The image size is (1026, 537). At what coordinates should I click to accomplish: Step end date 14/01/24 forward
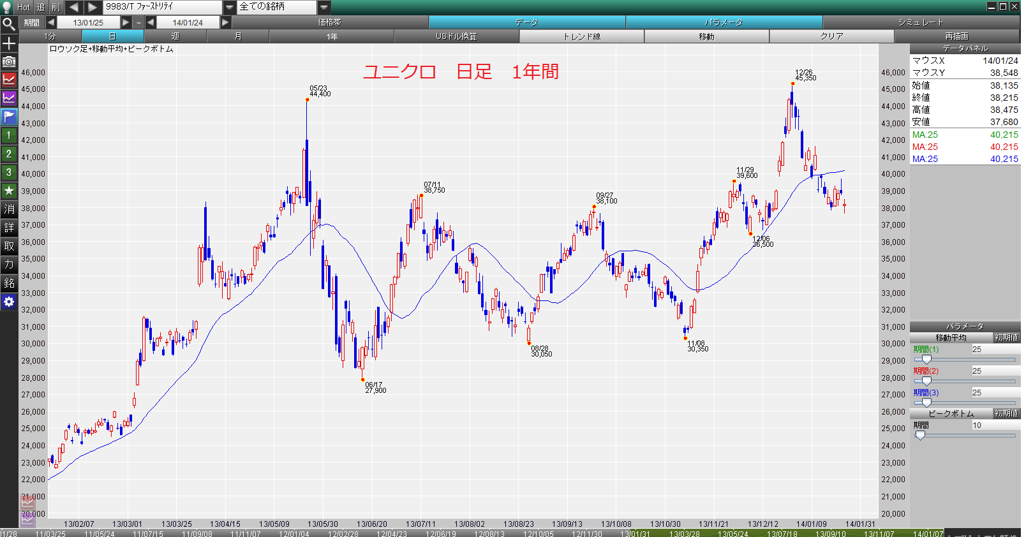(225, 22)
